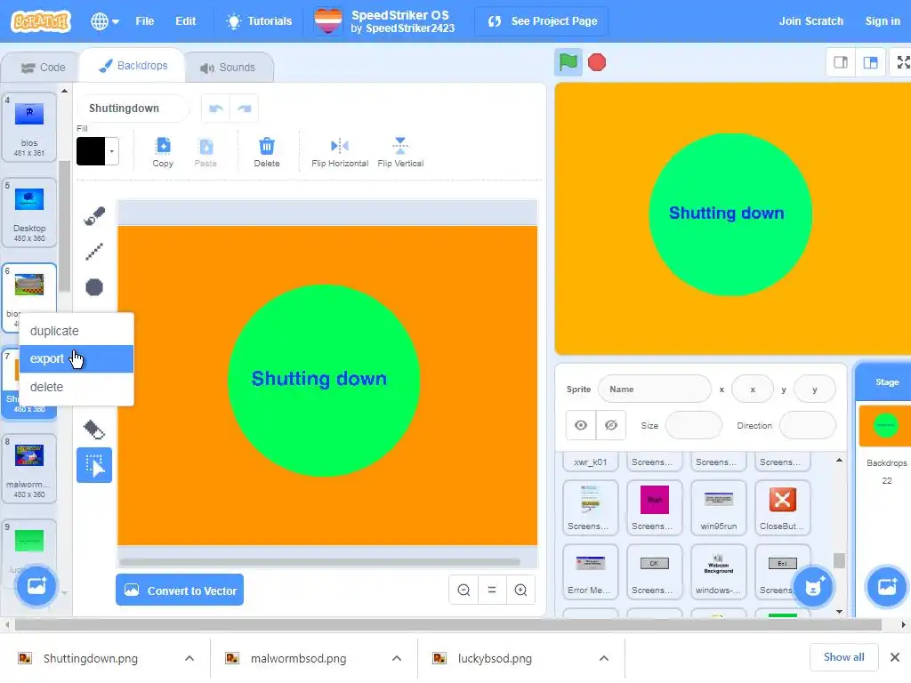Viewport: 911px width, 683px height.
Task: Choose export from context menu
Action: [x=77, y=359]
